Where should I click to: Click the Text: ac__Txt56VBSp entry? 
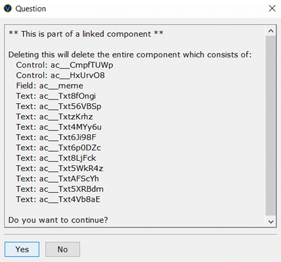click(59, 106)
